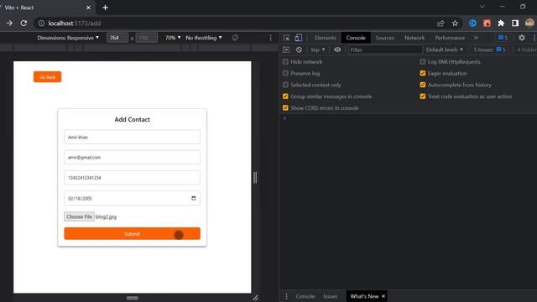Switch to the Performance tab
Viewport: 537px width, 302px height.
(x=450, y=38)
